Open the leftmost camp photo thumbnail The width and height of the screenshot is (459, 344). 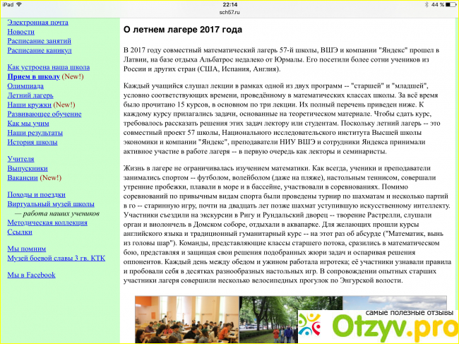(187, 319)
